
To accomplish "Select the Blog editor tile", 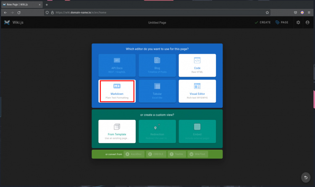I will click(x=157, y=65).
